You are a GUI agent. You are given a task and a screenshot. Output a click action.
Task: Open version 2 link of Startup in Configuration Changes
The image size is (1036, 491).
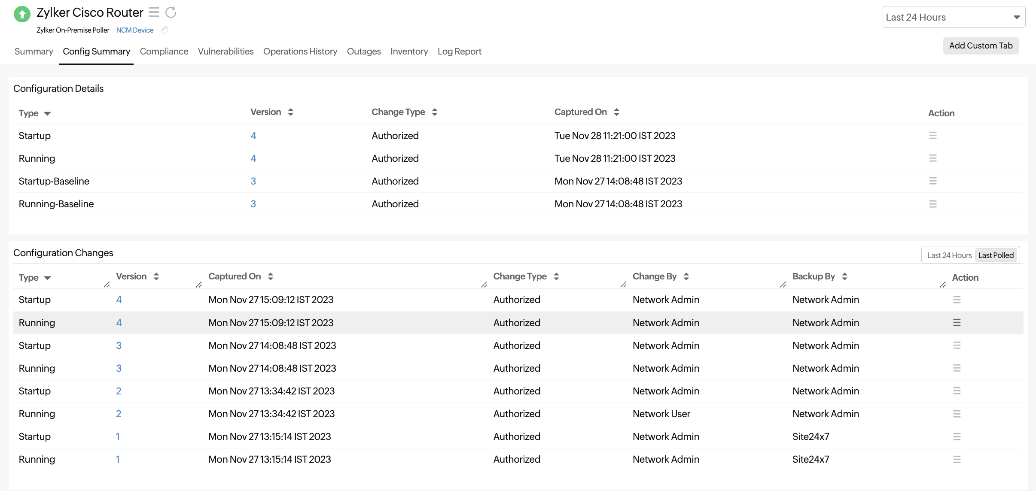click(119, 391)
